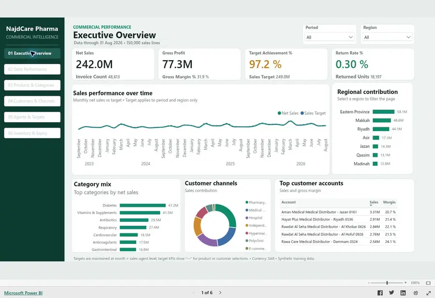Image resolution: width=435 pixels, height=298 pixels.
Task: Click the 1 of 6 page indicator
Action: (207, 293)
